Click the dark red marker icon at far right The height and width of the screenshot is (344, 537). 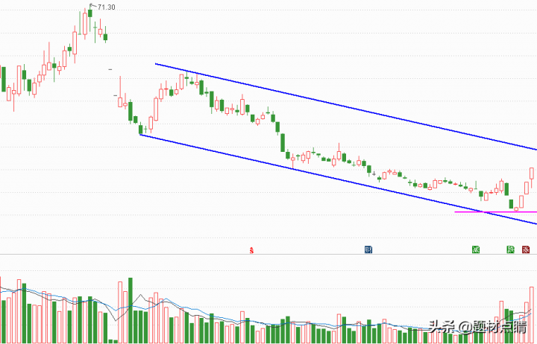pyautogui.click(x=527, y=249)
